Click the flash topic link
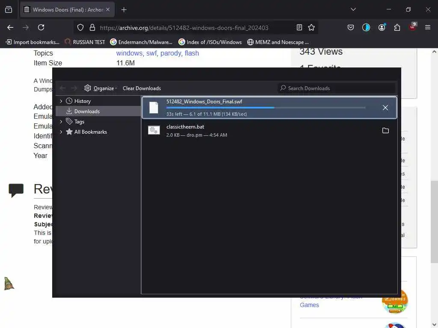Viewport: 438px width, 328px height. coord(192,53)
